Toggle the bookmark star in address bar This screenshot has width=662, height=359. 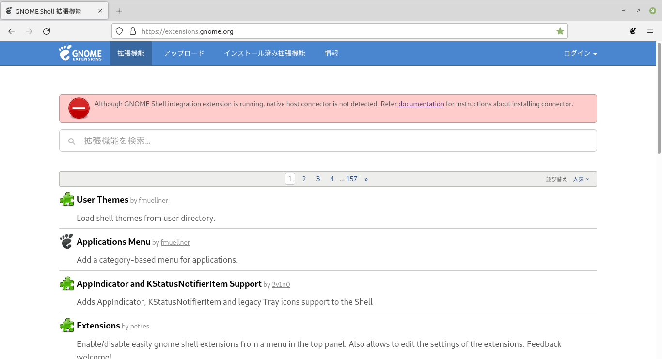[560, 31]
